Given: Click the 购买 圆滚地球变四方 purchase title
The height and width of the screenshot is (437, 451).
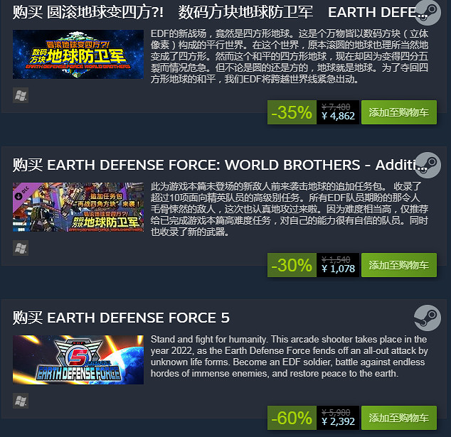Looking at the screenshot, I should (220, 12).
